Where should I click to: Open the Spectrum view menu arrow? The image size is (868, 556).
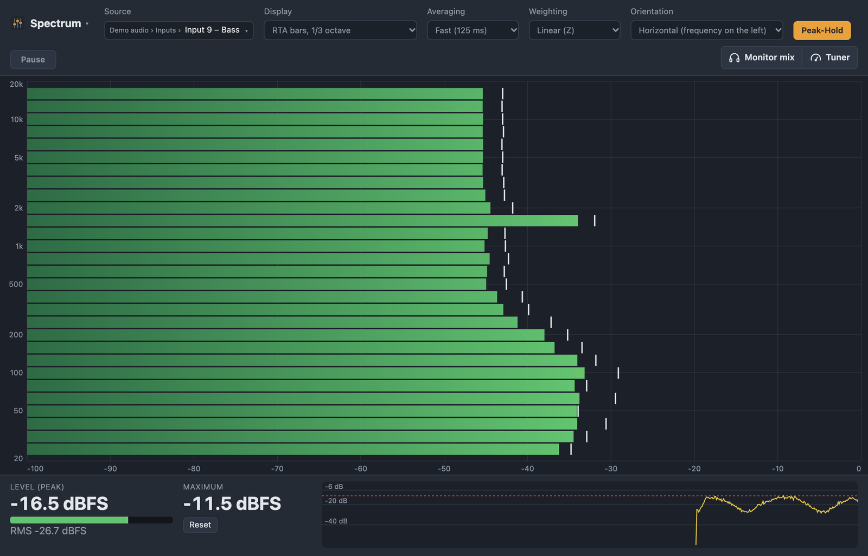click(87, 24)
